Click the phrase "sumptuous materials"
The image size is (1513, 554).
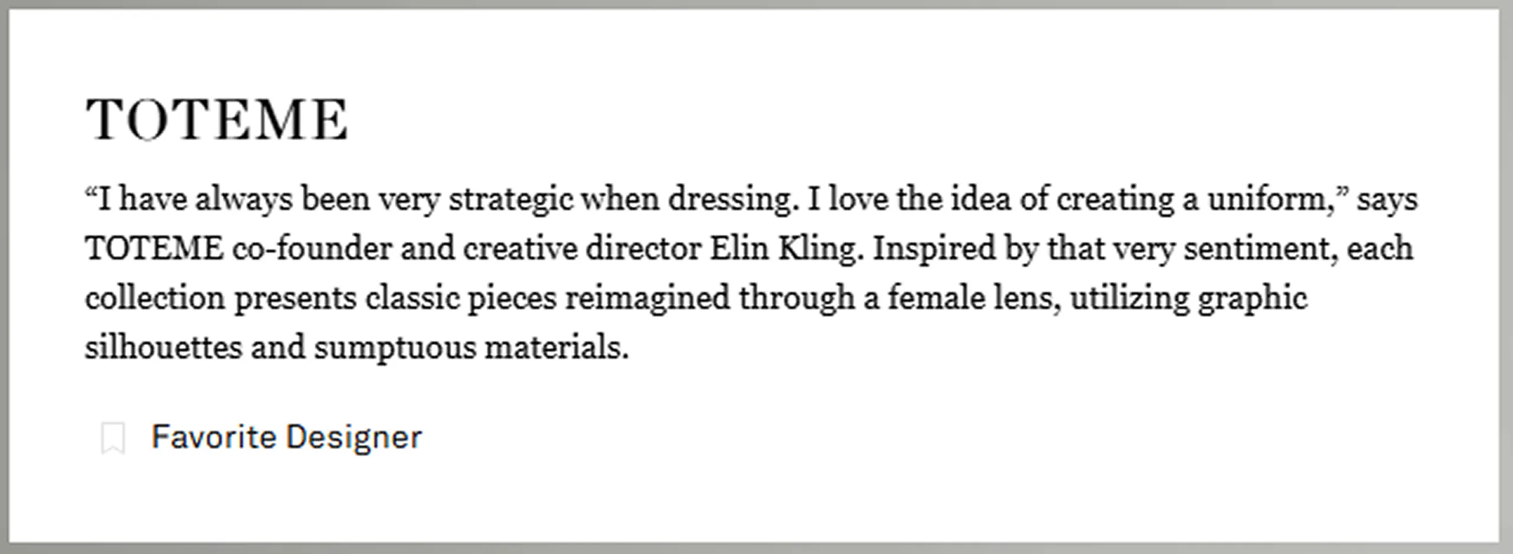(471, 347)
